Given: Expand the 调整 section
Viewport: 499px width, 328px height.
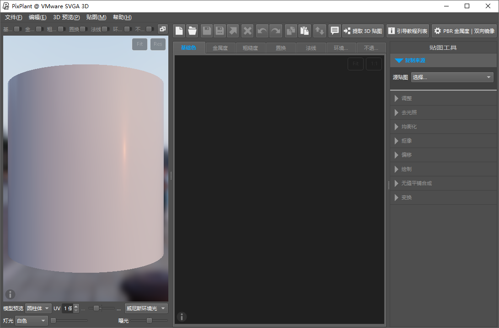Looking at the screenshot, I should click(443, 98).
